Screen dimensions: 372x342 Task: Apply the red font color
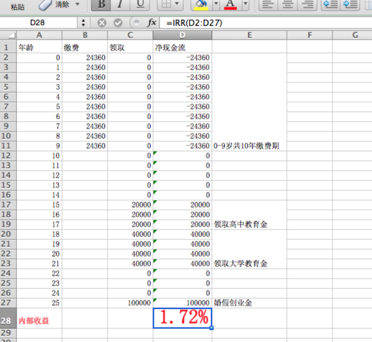point(231,5)
